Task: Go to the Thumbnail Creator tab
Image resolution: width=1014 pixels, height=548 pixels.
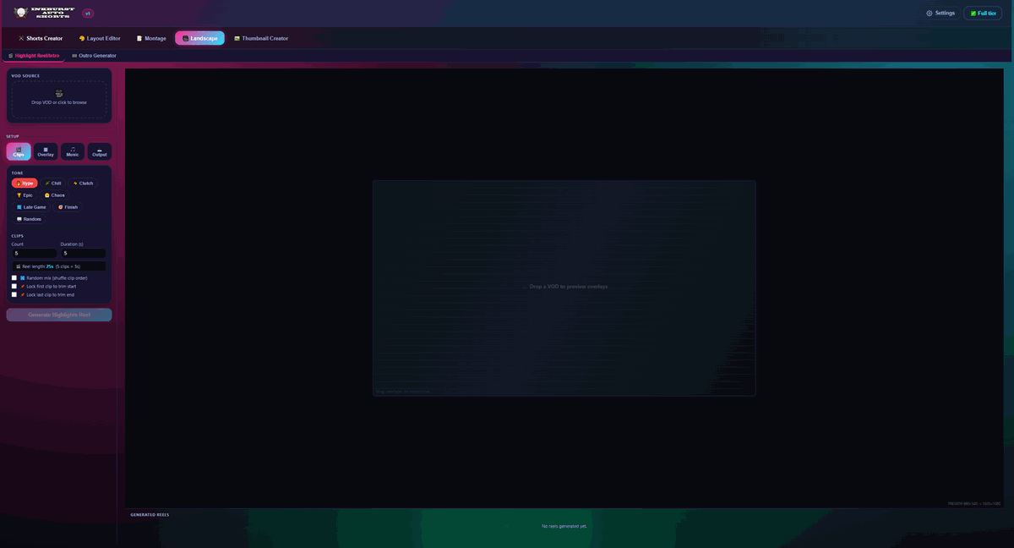Action: pos(261,38)
